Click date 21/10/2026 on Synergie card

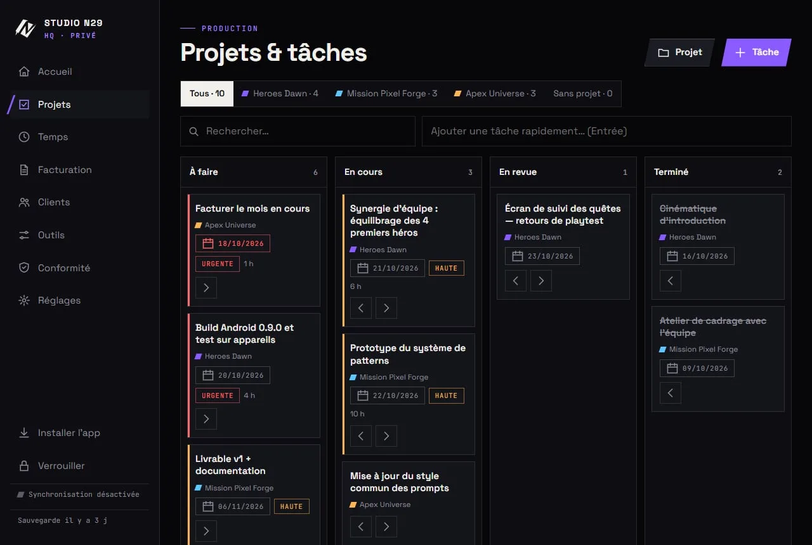point(388,268)
